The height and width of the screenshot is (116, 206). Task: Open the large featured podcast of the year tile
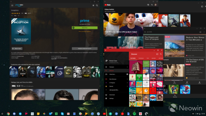coord(136,67)
